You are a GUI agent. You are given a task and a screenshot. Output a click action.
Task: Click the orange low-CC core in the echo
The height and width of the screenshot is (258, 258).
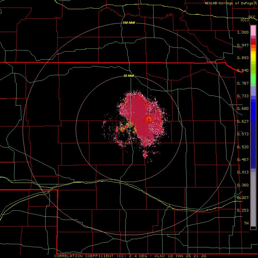[x=149, y=118]
